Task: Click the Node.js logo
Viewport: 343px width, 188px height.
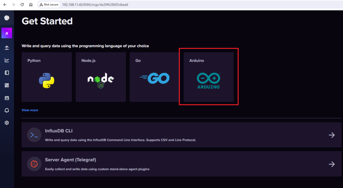Action: click(100, 80)
